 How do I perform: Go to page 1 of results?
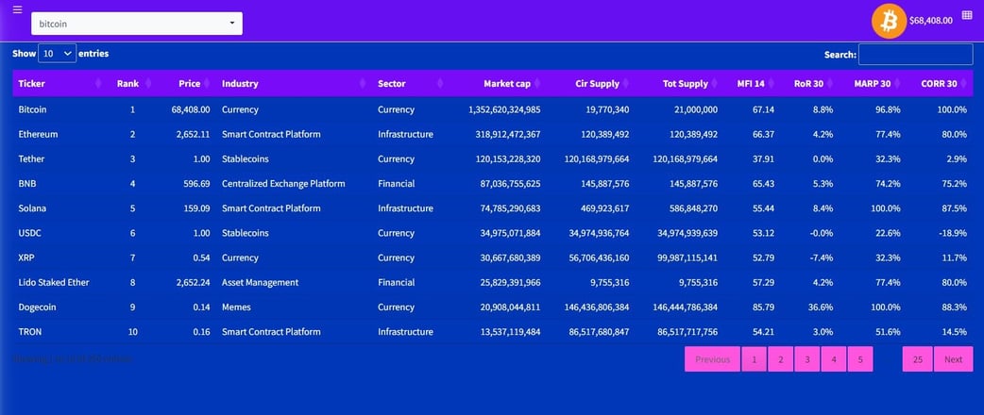click(755, 359)
